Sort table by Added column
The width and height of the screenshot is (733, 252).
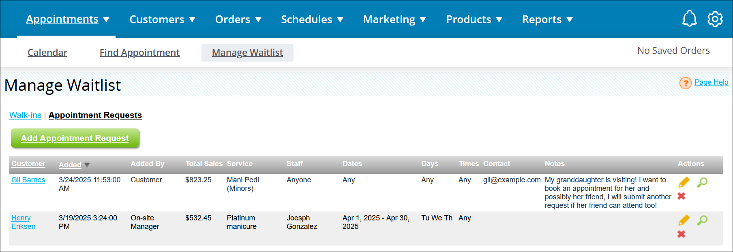(x=70, y=165)
